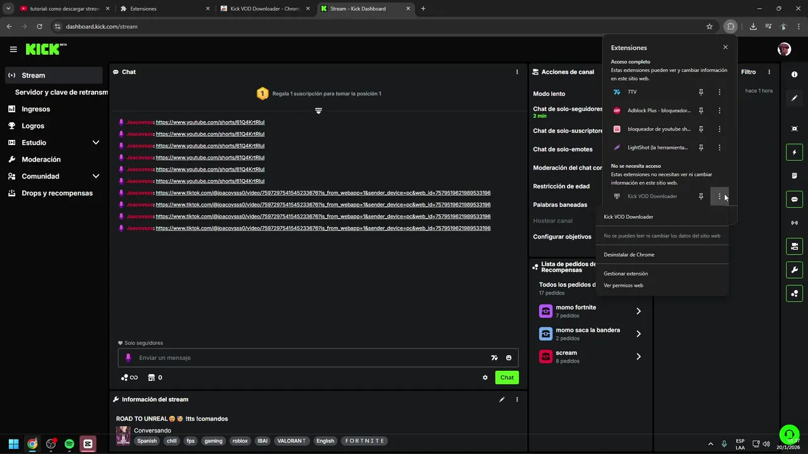Edit stream info with pencil icon
Viewport: 808px width, 454px height.
click(502, 399)
